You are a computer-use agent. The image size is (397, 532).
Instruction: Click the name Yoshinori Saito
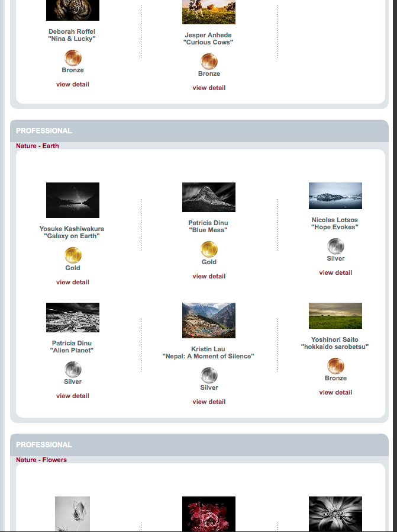pos(335,339)
